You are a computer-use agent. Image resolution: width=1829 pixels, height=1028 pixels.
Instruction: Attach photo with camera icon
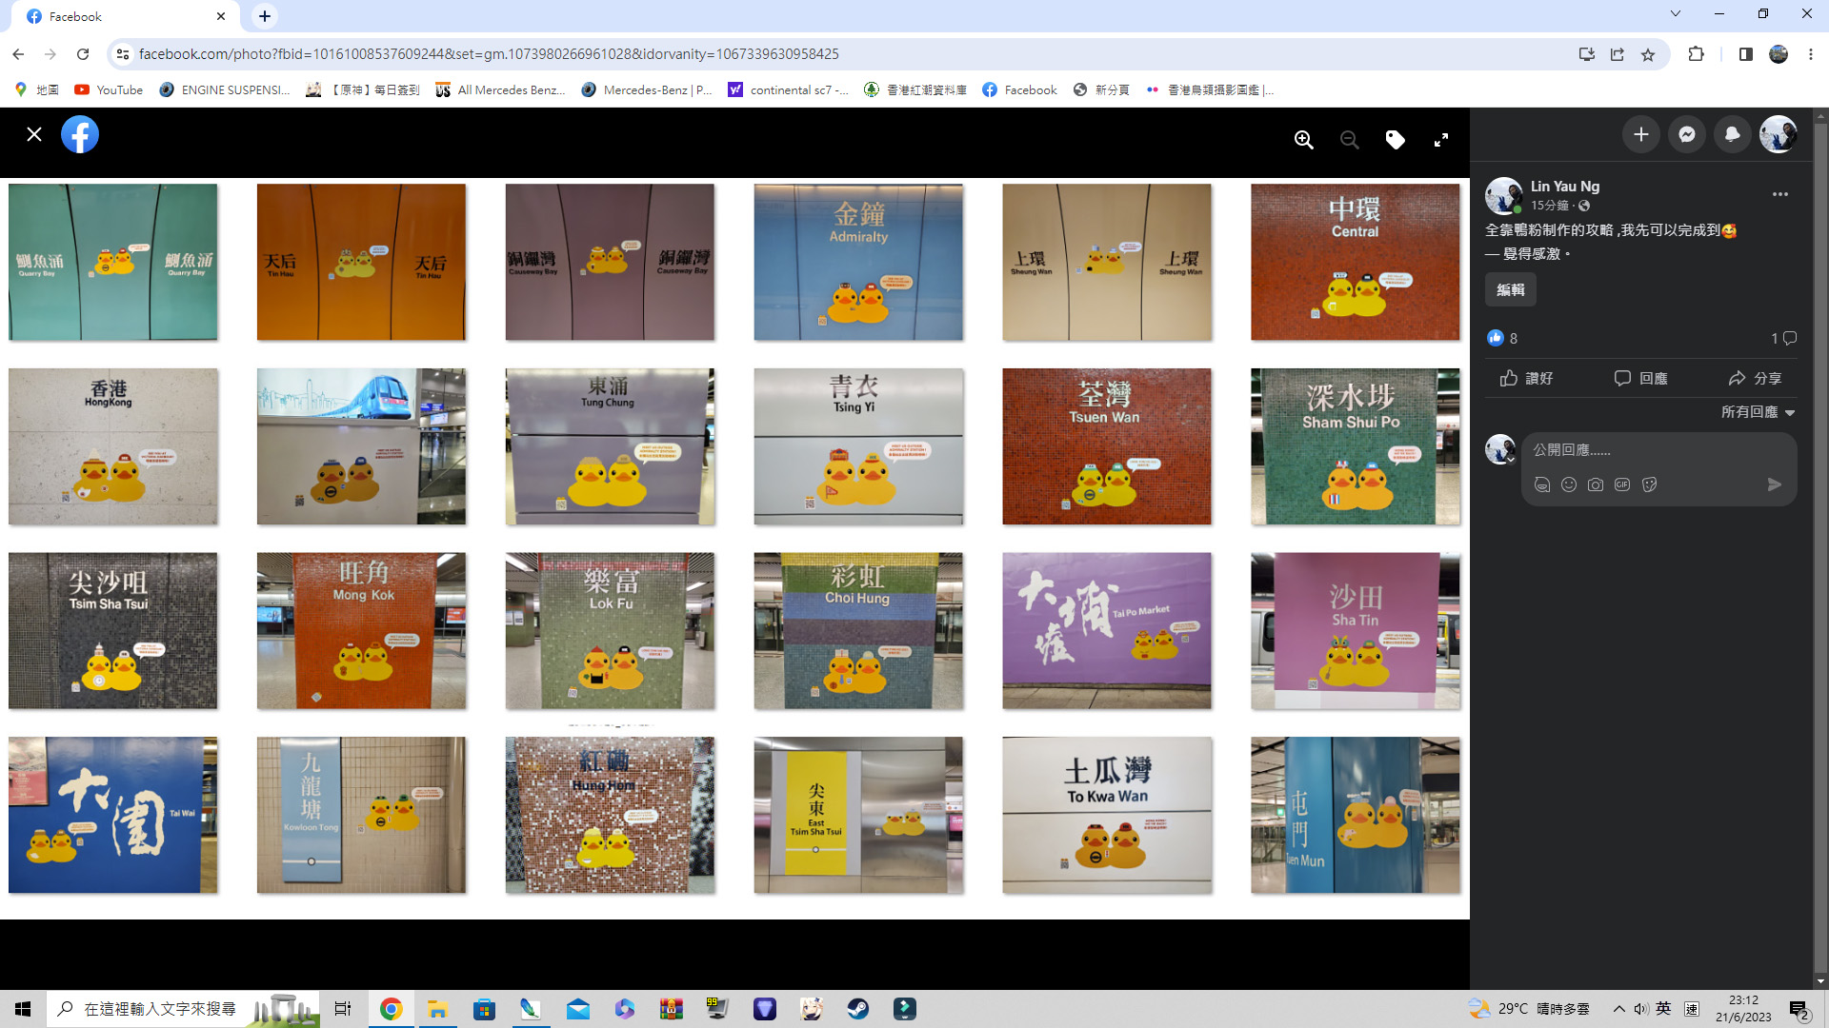[x=1596, y=484]
